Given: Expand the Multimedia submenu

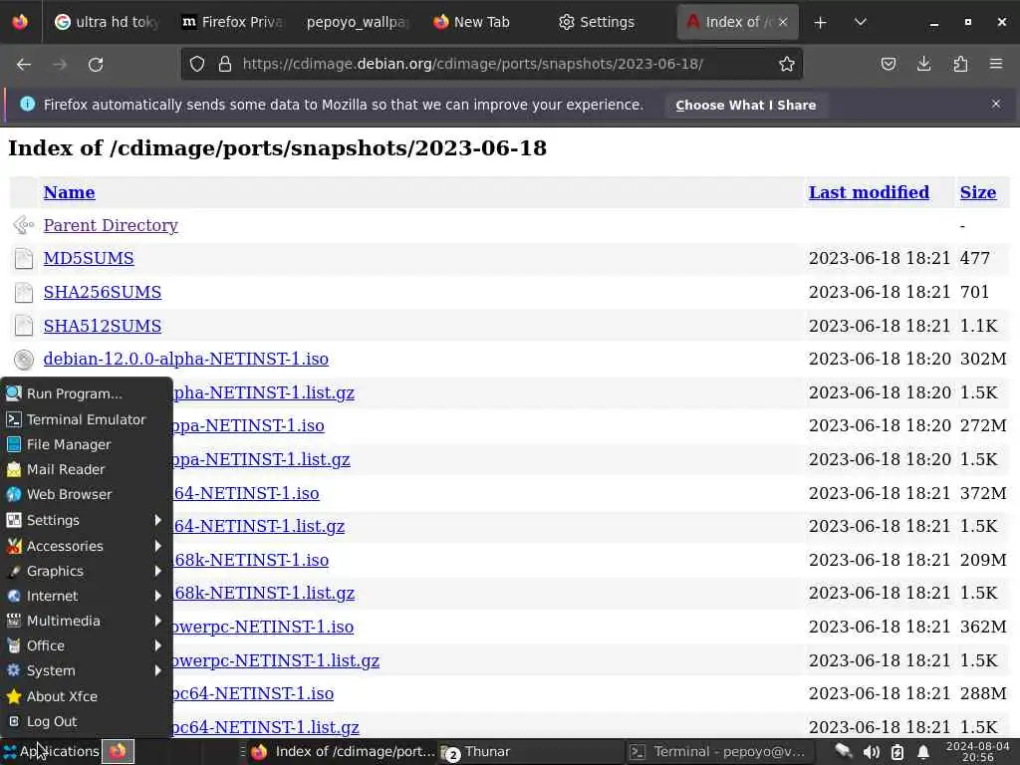Looking at the screenshot, I should [x=87, y=621].
